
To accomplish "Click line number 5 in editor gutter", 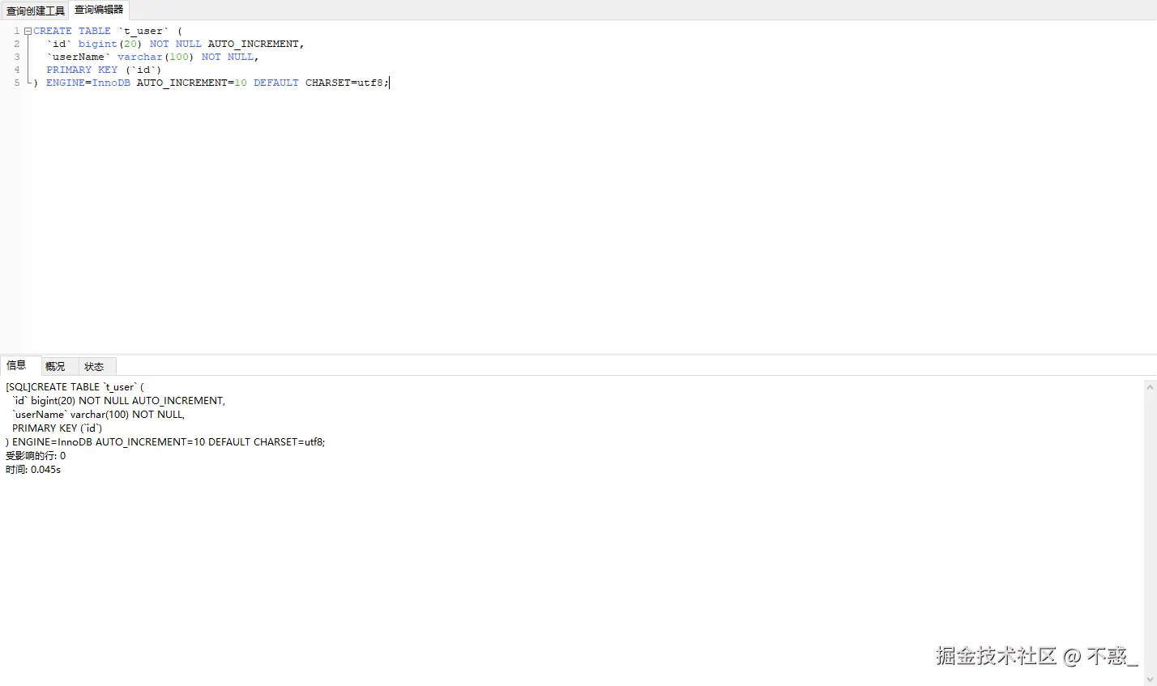I will [16, 83].
